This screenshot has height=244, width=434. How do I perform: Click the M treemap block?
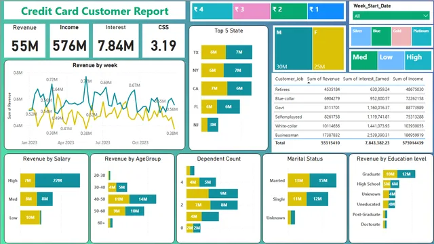(294, 49)
